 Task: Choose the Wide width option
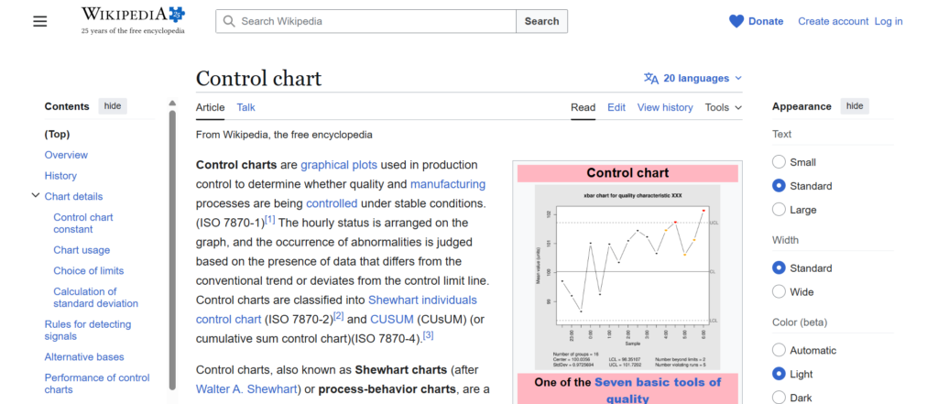point(780,291)
